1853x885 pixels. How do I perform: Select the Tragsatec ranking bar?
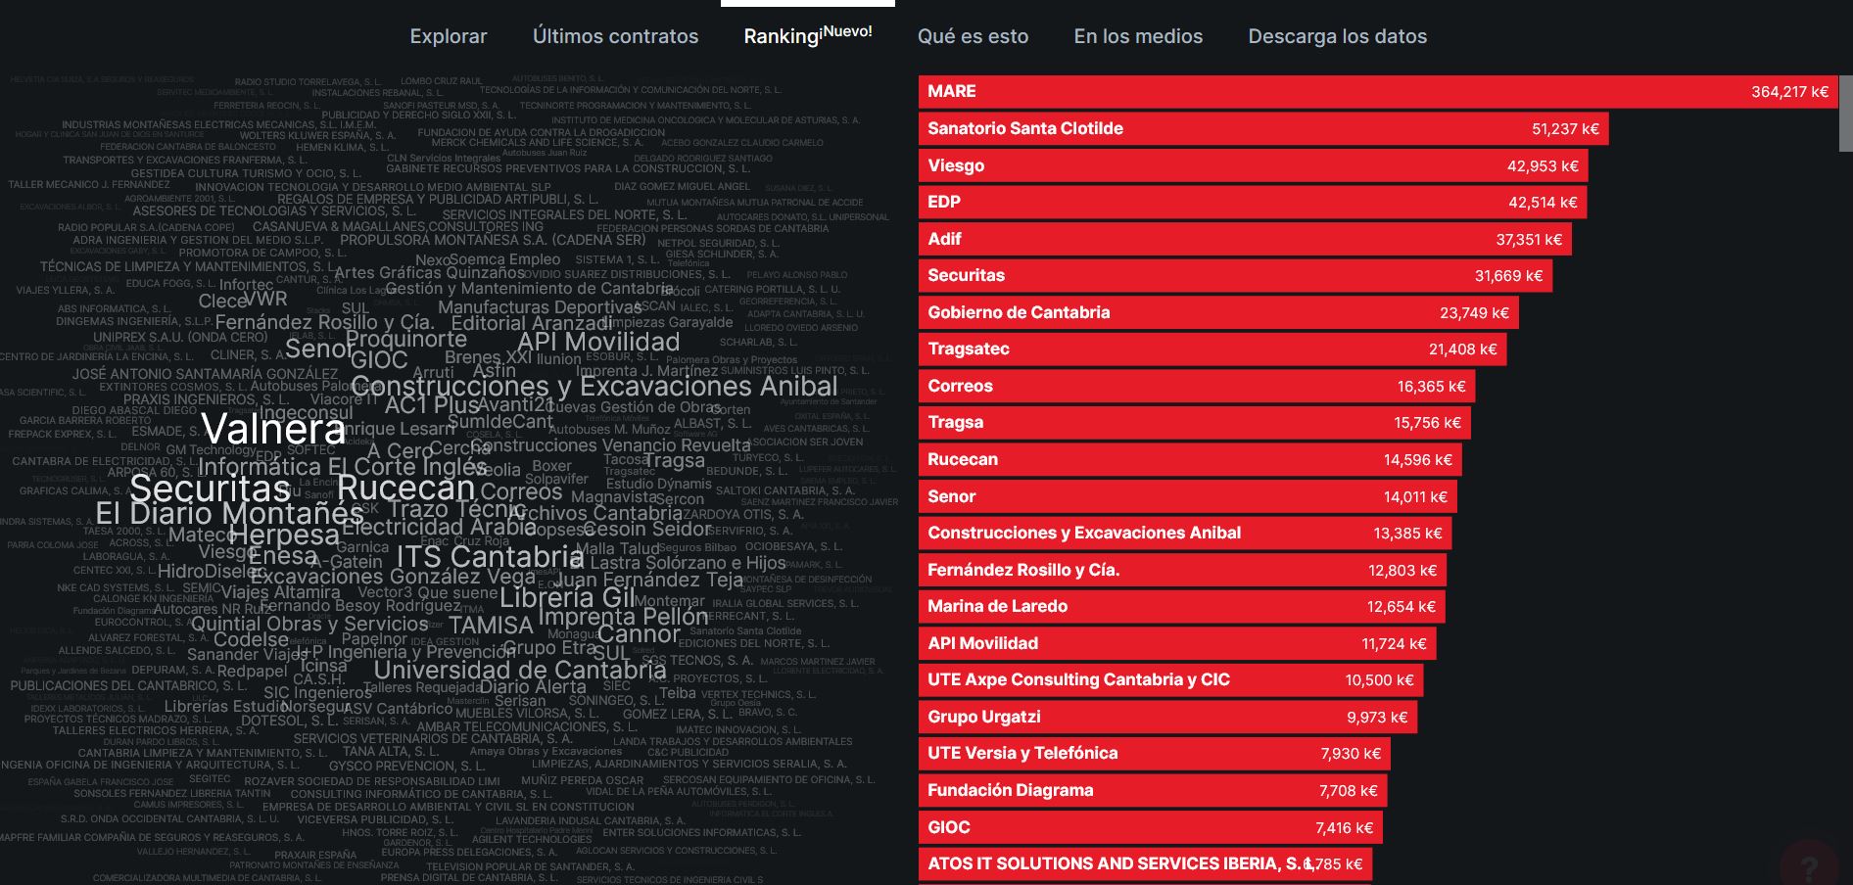[1212, 349]
